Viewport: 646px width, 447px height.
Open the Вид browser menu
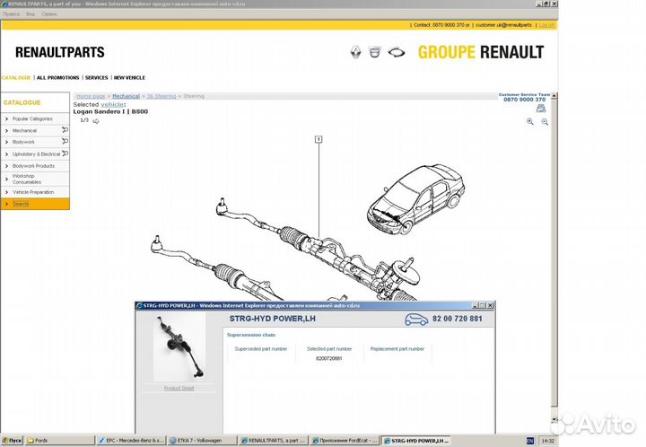pyautogui.click(x=31, y=14)
